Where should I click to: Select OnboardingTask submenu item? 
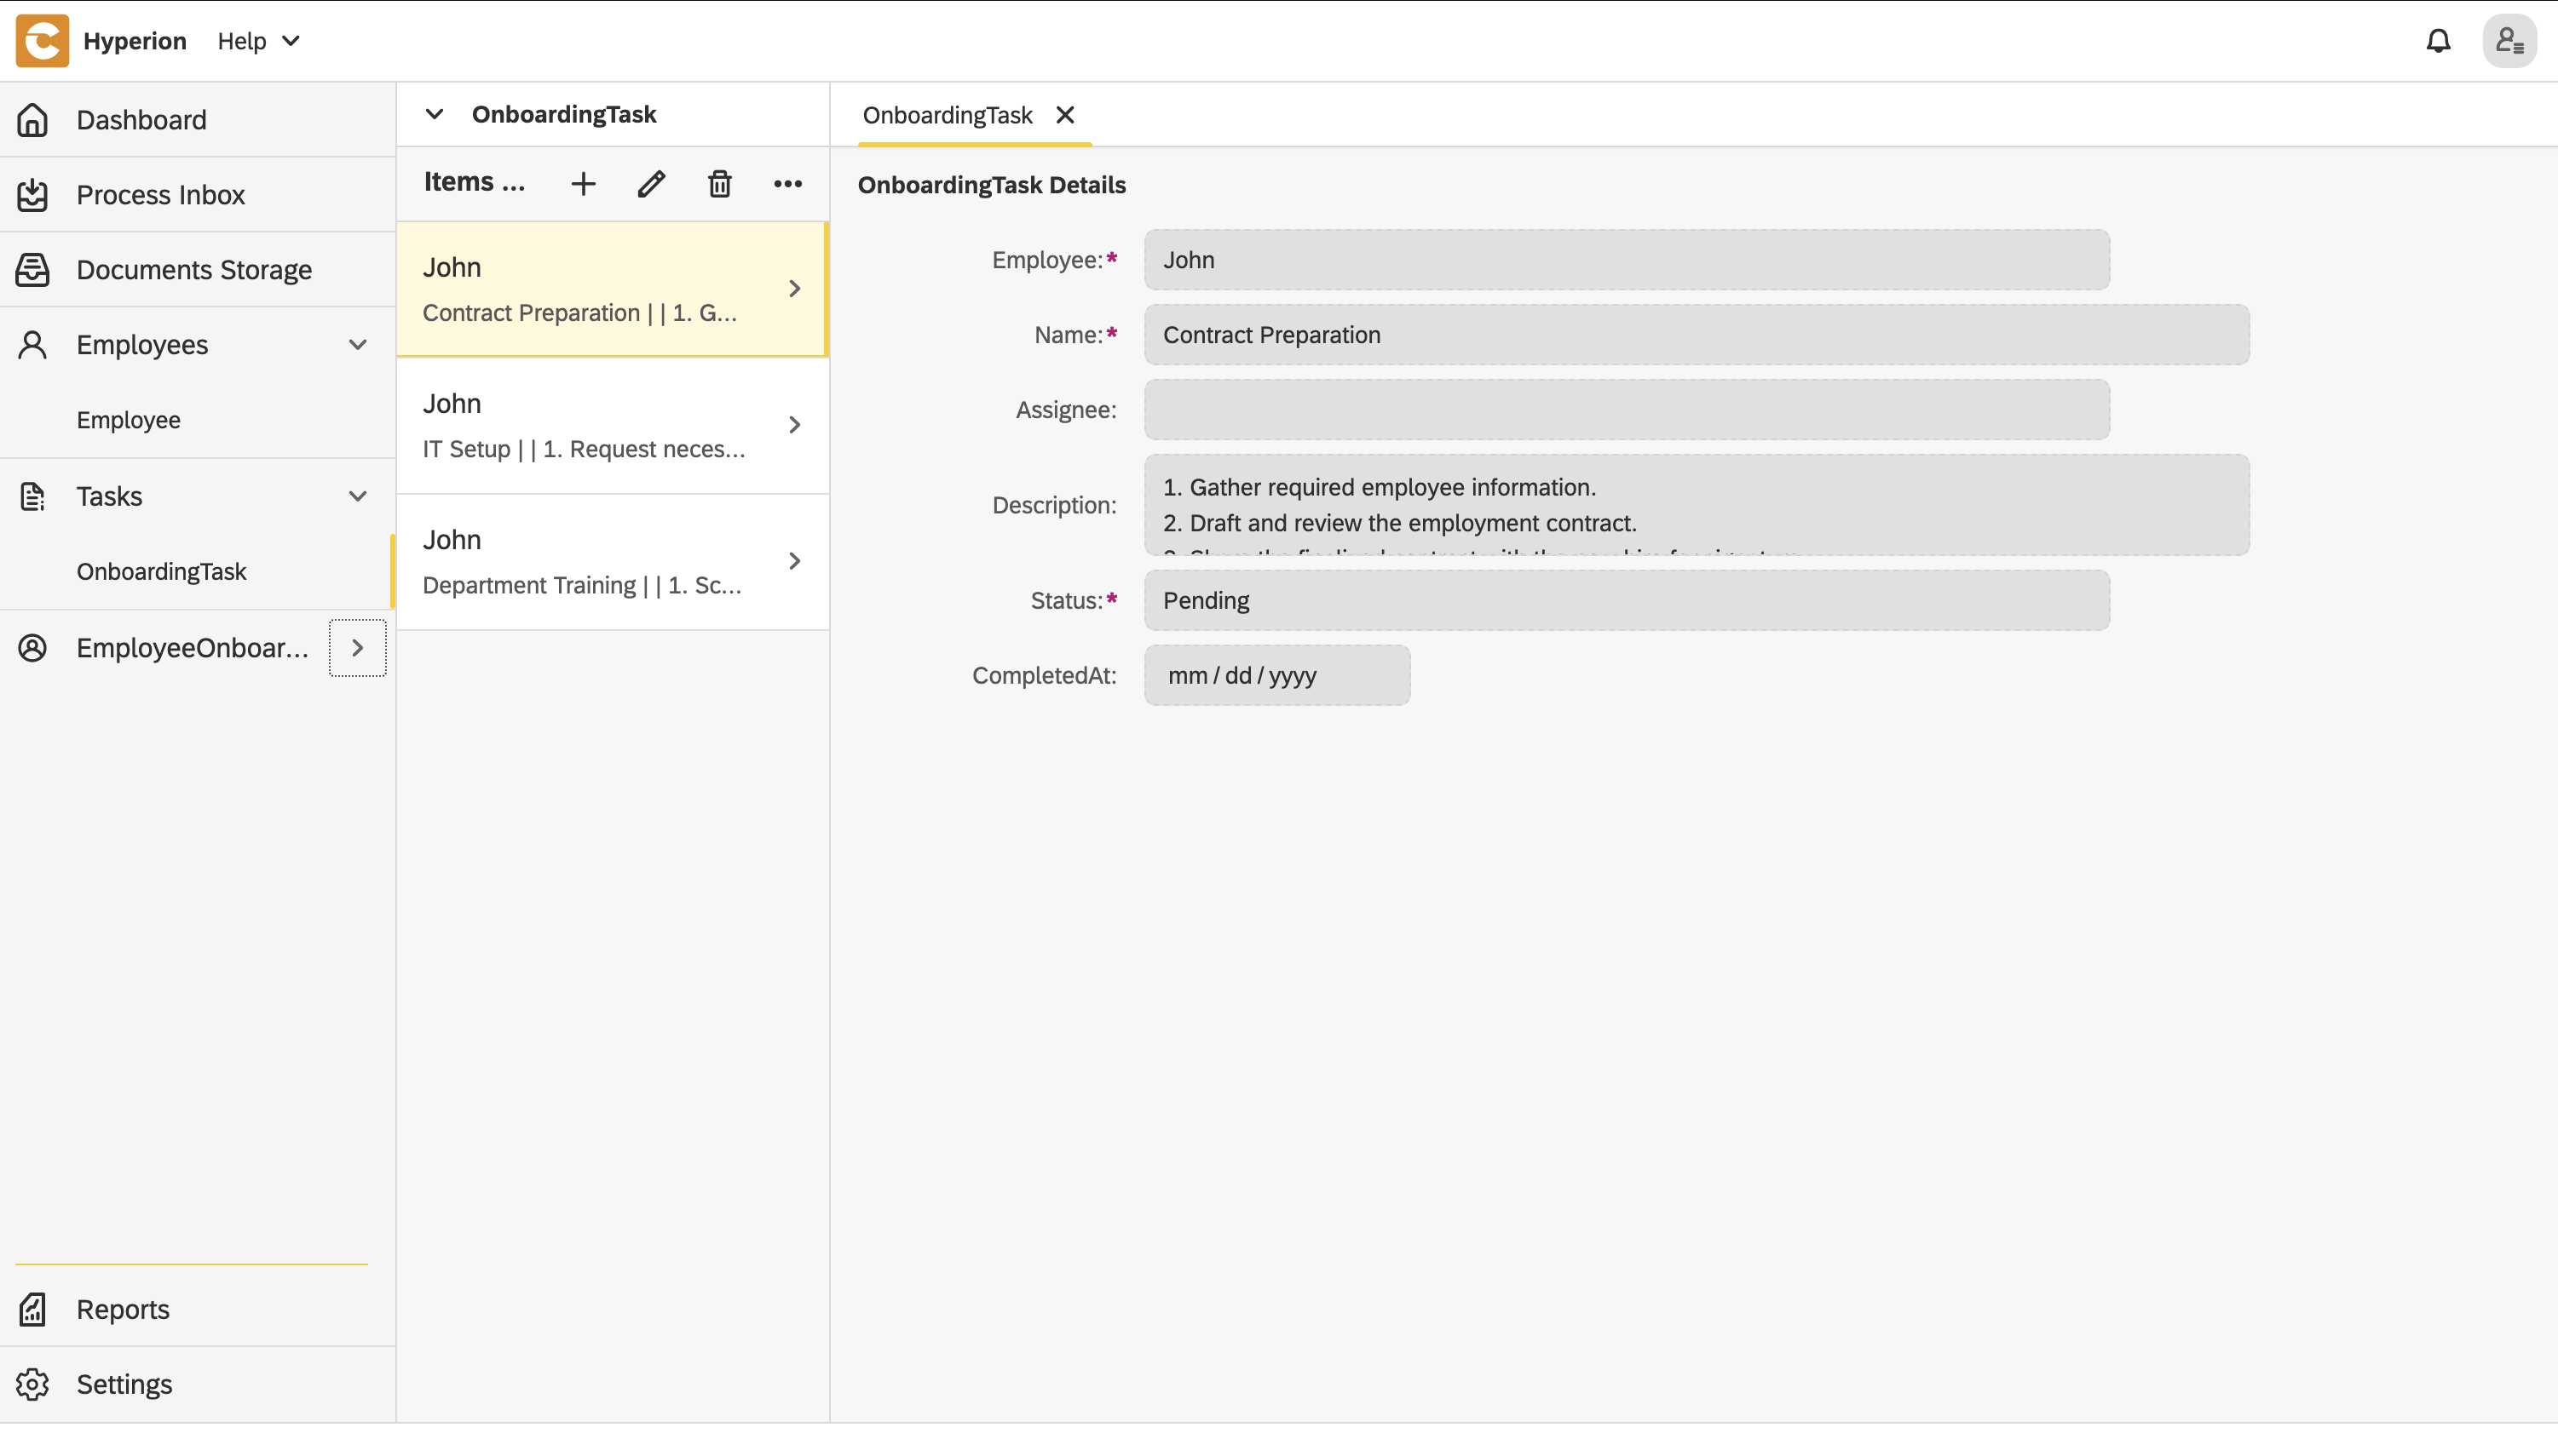pos(199,571)
